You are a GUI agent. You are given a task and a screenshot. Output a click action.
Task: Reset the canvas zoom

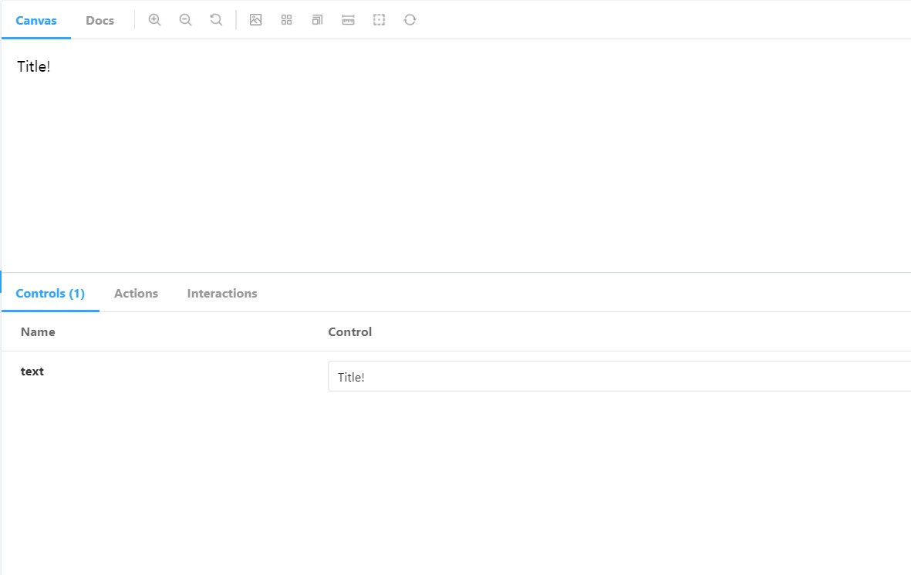[x=216, y=20]
